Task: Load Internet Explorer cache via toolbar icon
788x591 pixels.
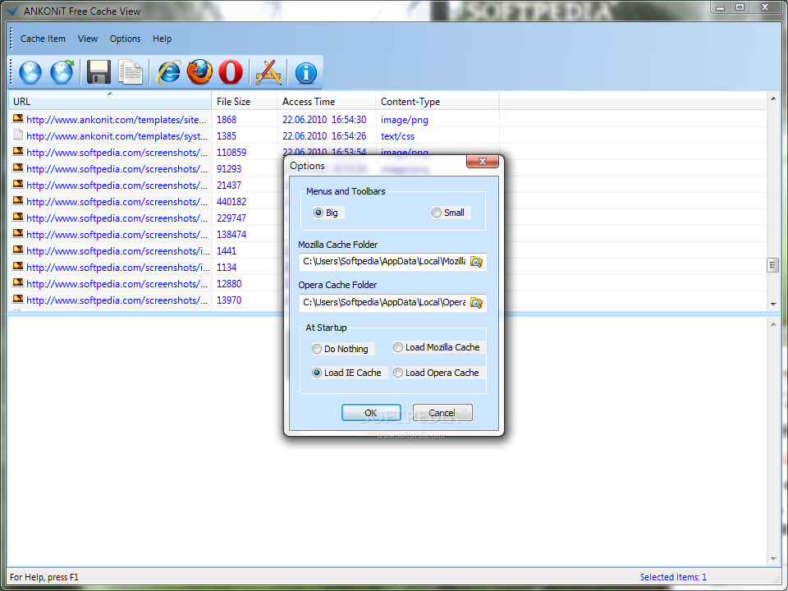Action: (x=169, y=72)
